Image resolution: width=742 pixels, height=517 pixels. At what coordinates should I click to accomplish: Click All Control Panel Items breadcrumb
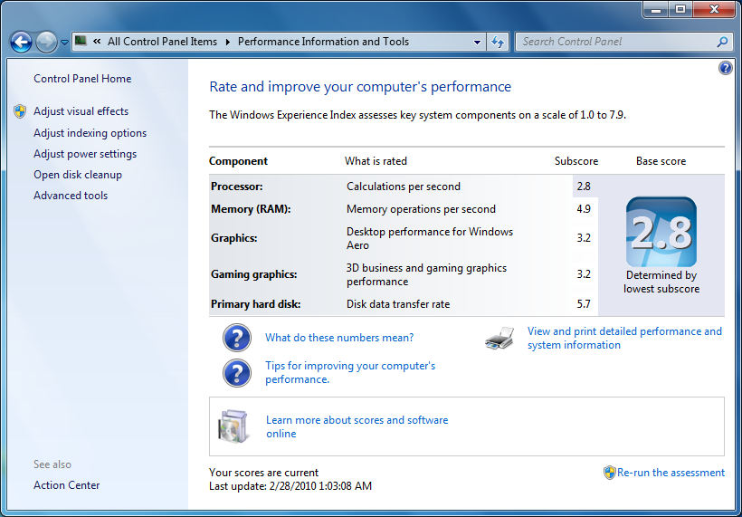[x=162, y=42]
